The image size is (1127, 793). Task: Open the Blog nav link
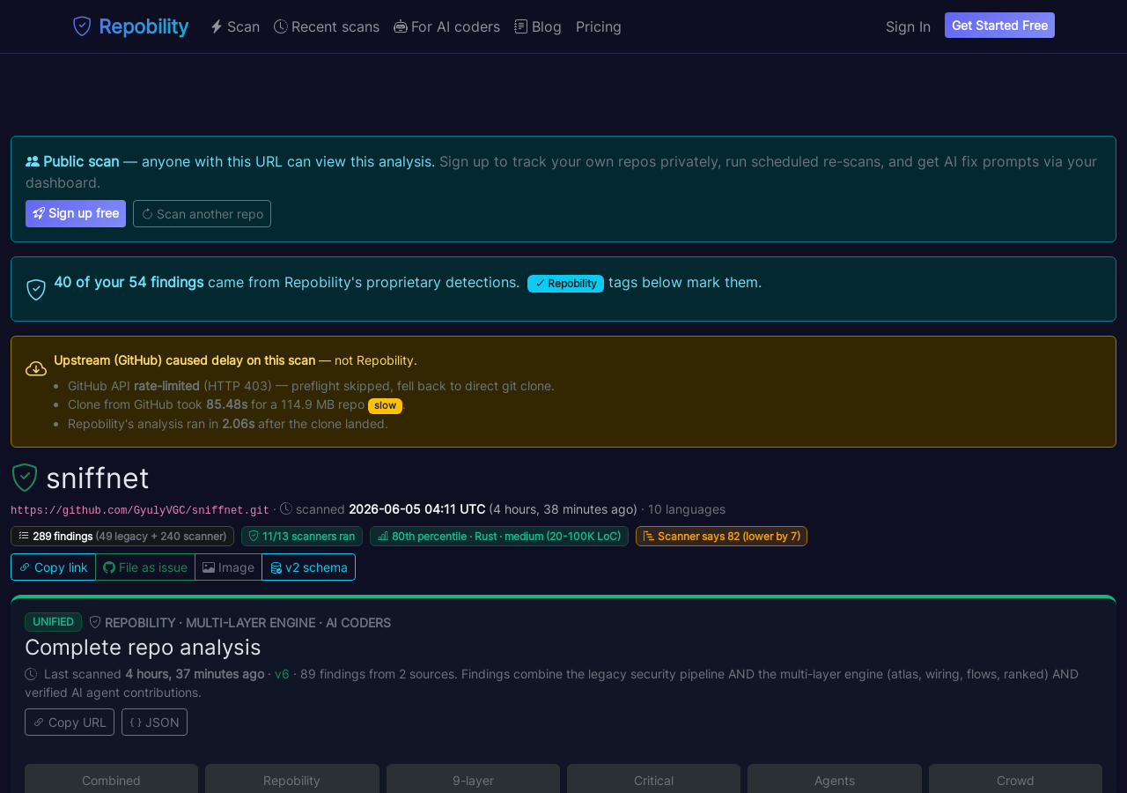538,26
